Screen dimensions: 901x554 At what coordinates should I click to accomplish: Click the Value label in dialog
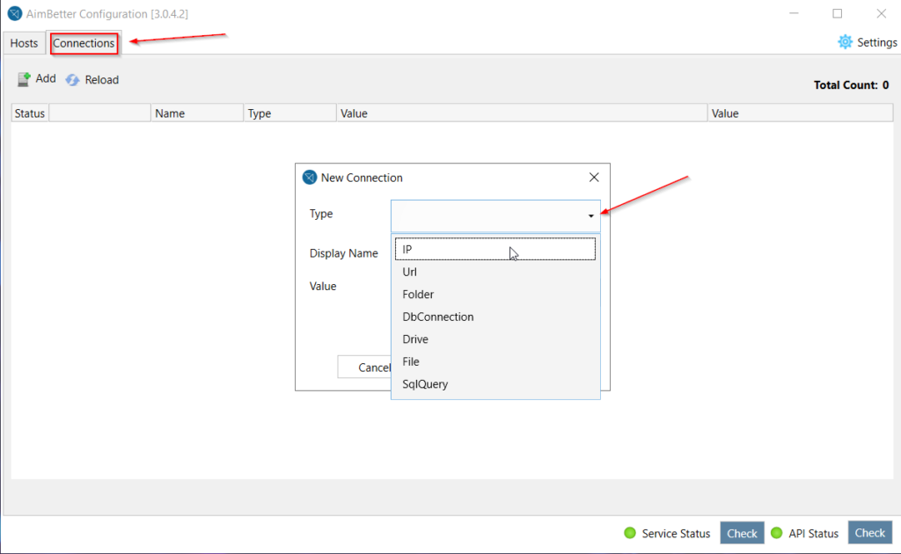(323, 286)
